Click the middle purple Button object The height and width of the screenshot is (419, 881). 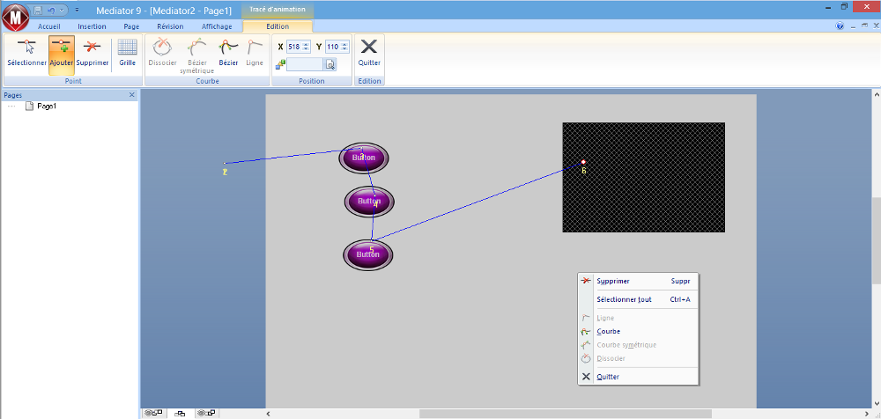(369, 201)
